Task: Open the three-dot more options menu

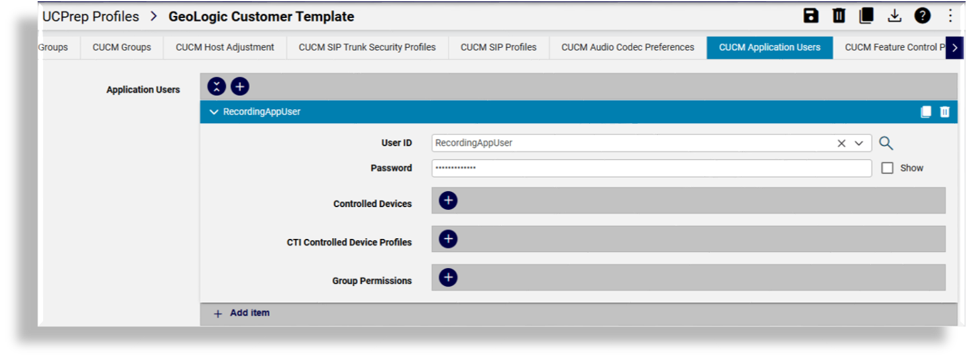Action: 950,16
